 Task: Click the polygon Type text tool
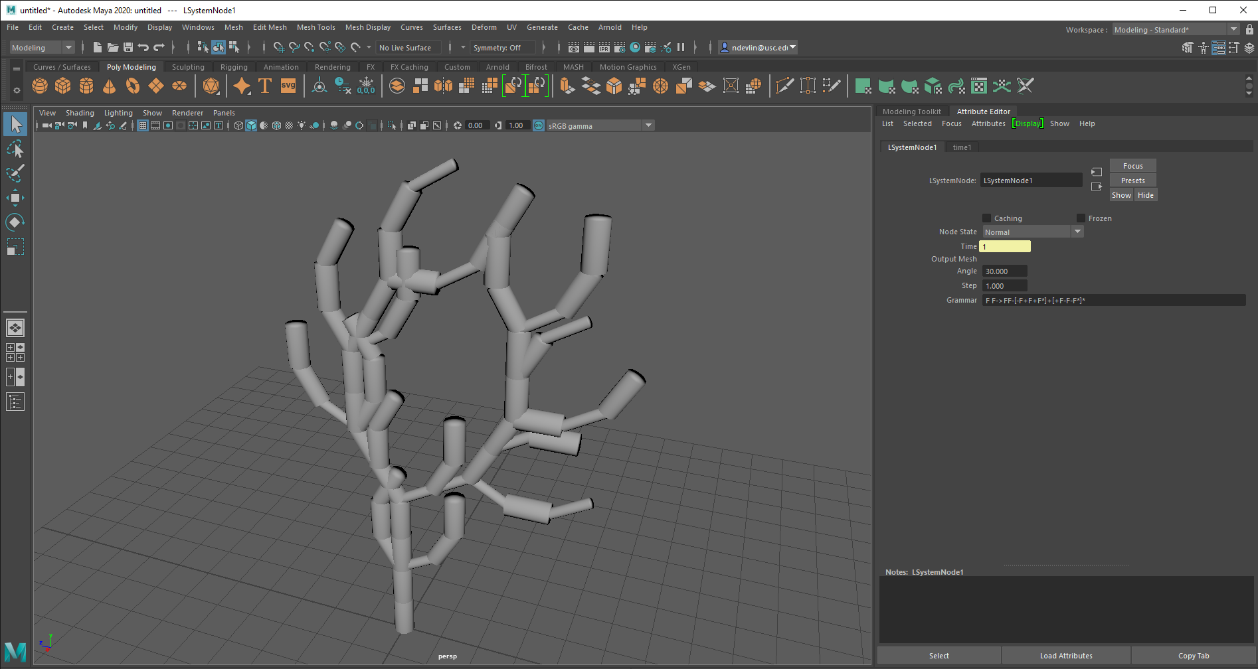pos(265,86)
